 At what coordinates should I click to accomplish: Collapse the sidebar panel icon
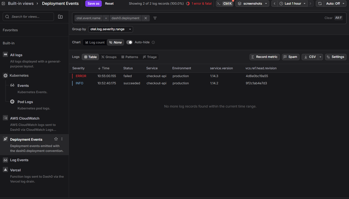pos(3,3)
